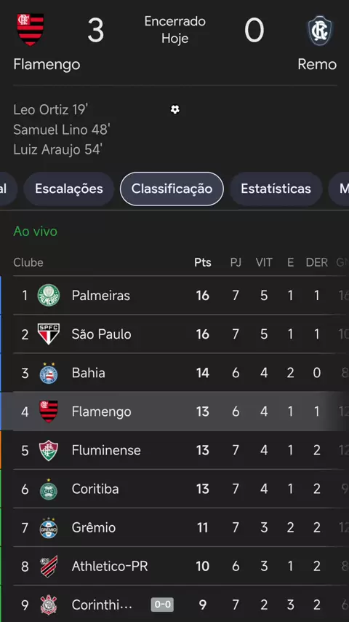Tap the Leo Ortiz 19' goal entry
The width and height of the screenshot is (349, 622).
[x=50, y=109]
